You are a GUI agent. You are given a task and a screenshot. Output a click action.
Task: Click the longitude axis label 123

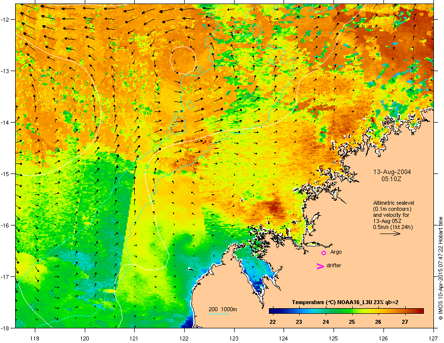click(234, 338)
